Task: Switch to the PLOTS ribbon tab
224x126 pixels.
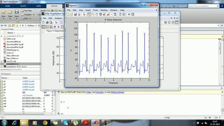Action: [23, 6]
